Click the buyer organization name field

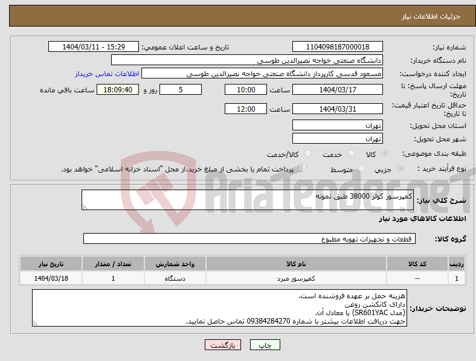247,60
